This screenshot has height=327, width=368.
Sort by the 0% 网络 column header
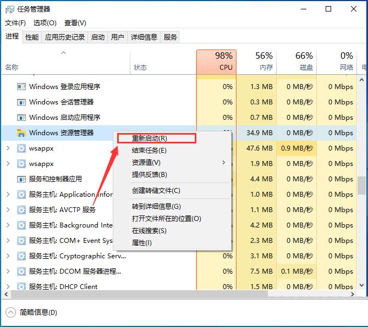click(x=337, y=62)
